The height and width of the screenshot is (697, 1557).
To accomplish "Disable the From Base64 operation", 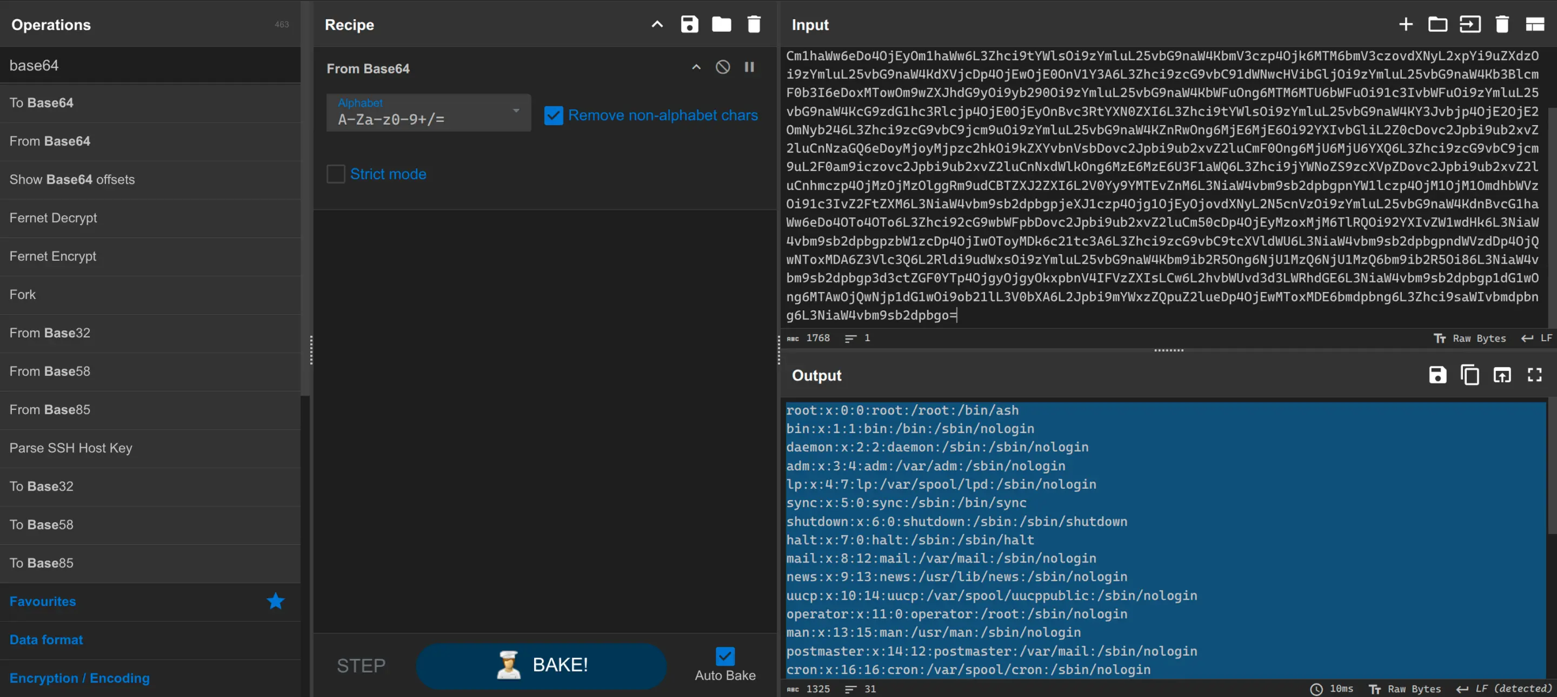I will (722, 67).
